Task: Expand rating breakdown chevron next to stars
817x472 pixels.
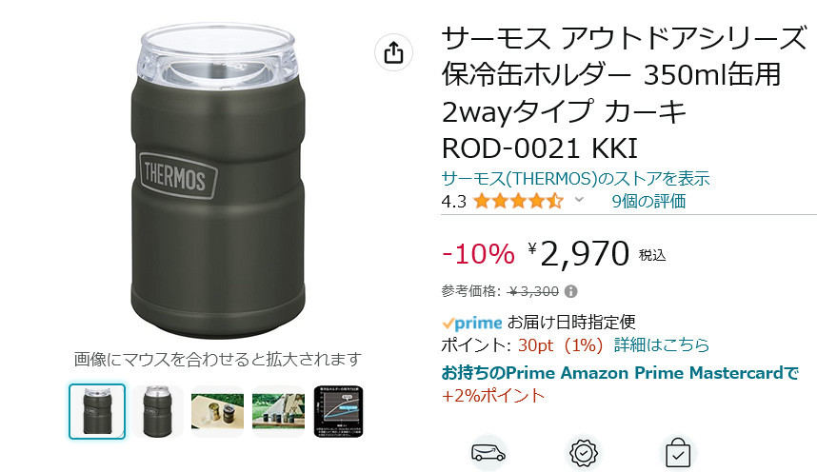Action: [x=579, y=200]
